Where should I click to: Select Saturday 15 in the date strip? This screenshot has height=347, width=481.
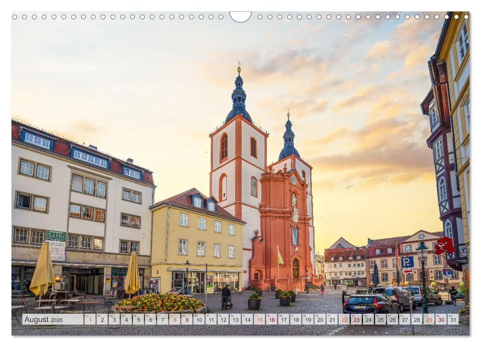tap(260, 319)
